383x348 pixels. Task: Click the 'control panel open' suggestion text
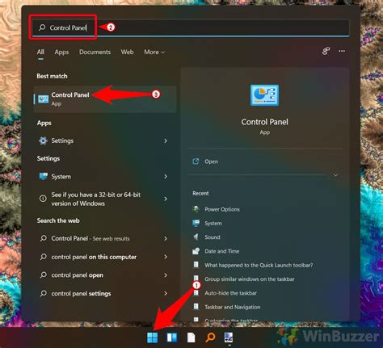pos(77,275)
